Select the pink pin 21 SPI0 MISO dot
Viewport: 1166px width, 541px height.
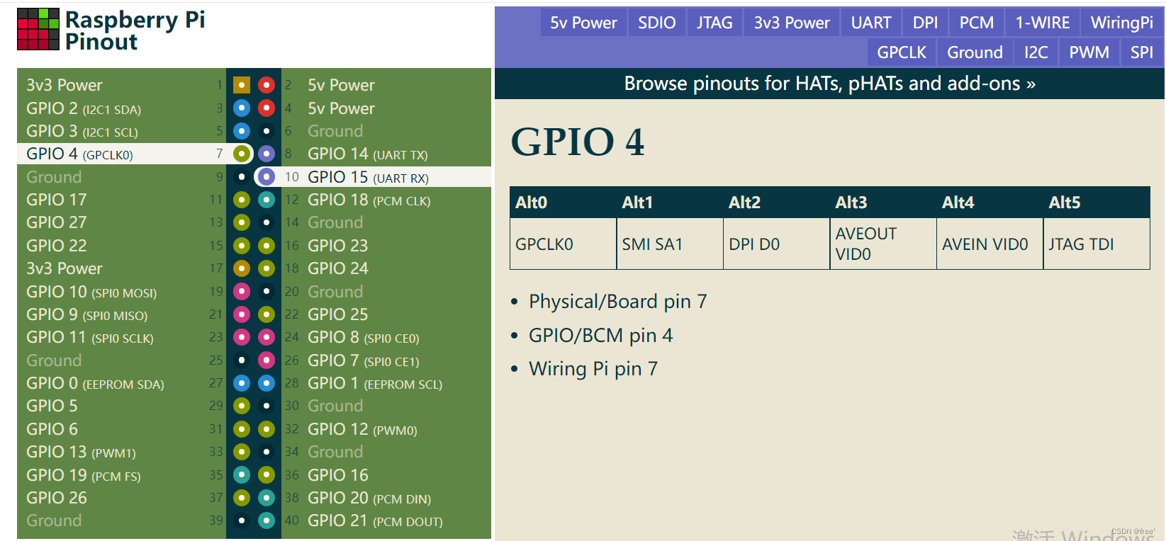(x=242, y=314)
